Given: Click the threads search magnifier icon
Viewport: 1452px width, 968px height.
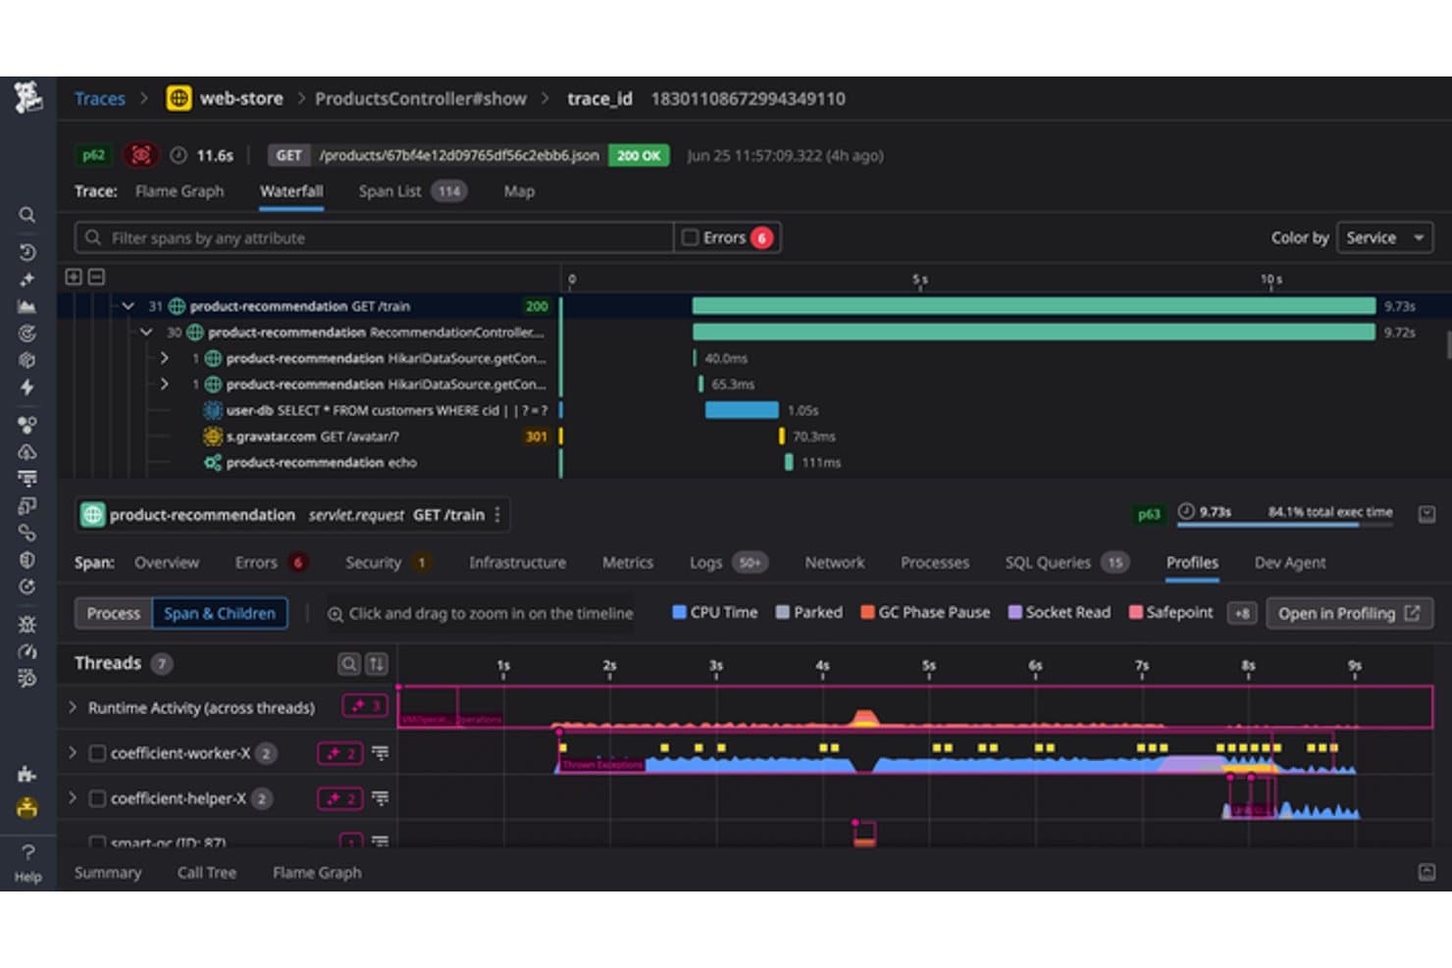Looking at the screenshot, I should 348,664.
